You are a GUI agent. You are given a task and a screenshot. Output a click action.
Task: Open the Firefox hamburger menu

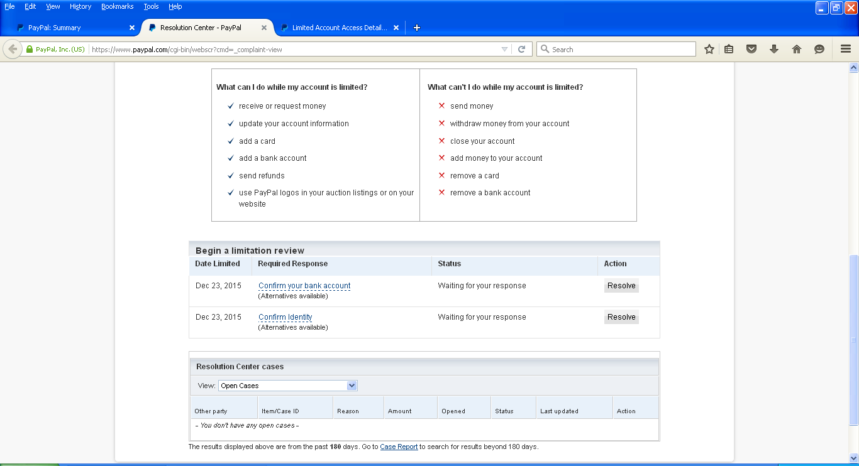click(x=846, y=49)
